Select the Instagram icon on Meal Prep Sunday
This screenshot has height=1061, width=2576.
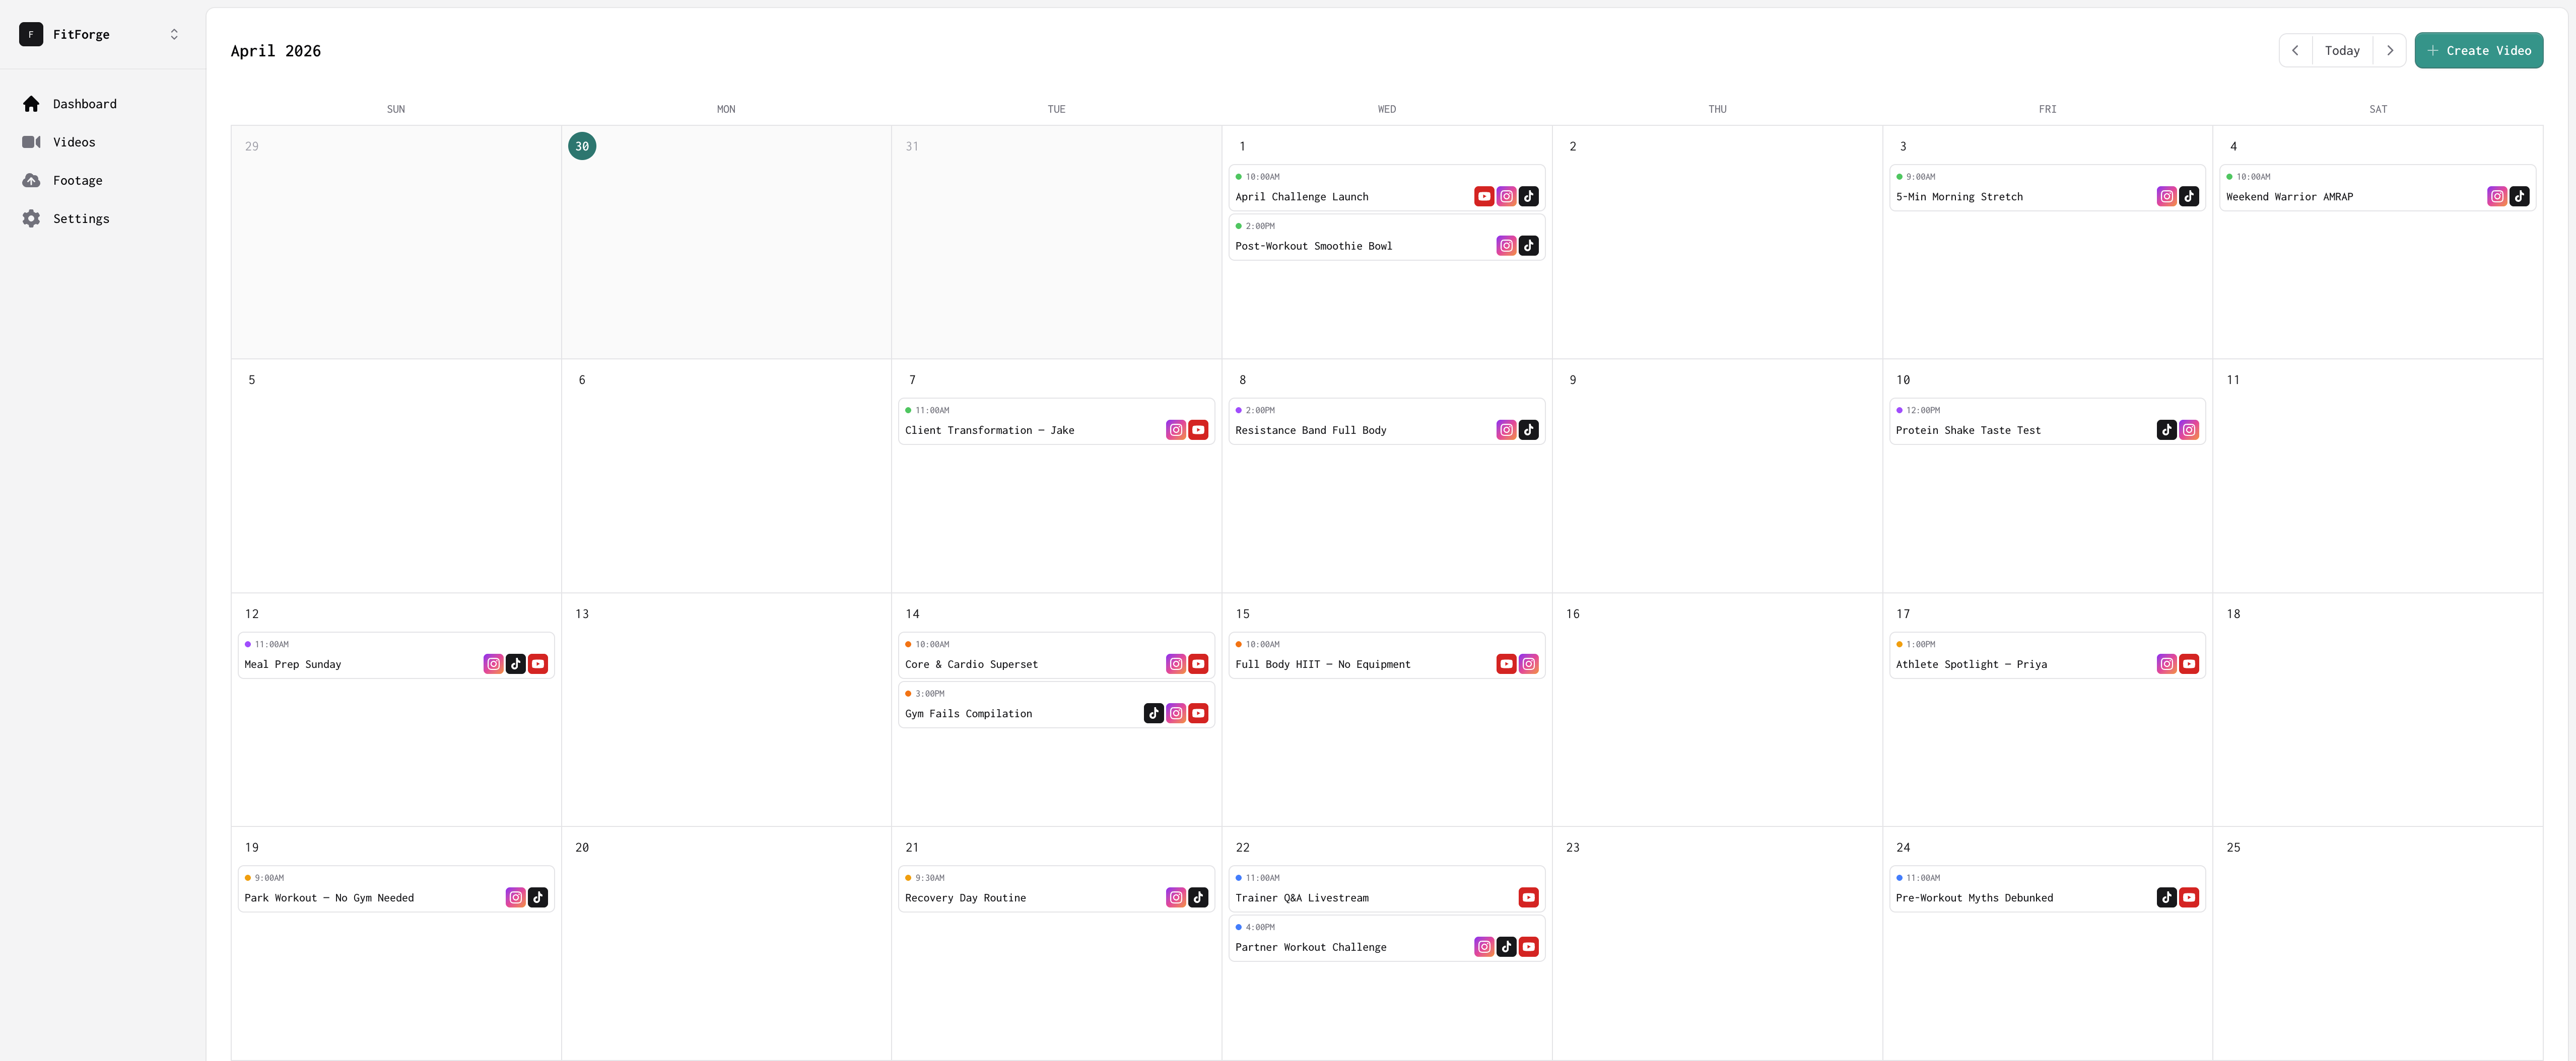pyautogui.click(x=493, y=663)
